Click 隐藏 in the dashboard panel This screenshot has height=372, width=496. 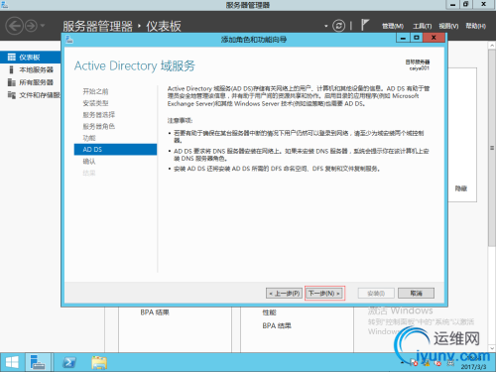[461, 188]
